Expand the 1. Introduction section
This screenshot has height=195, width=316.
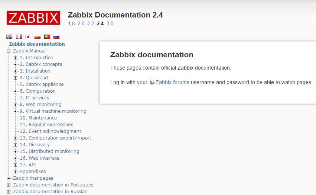click(x=15, y=58)
